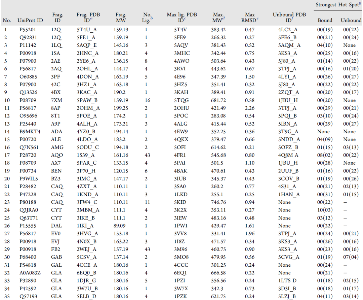Image resolution: width=363 pixels, height=300 pixels.
Task: Select UniProt ID 'P80188'
Action: coord(28,202)
